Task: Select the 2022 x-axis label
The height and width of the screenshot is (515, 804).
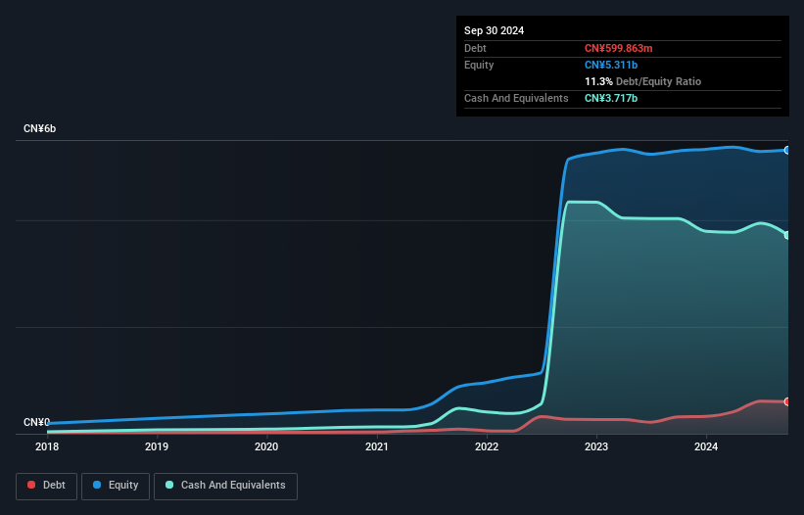Action: click(x=487, y=446)
